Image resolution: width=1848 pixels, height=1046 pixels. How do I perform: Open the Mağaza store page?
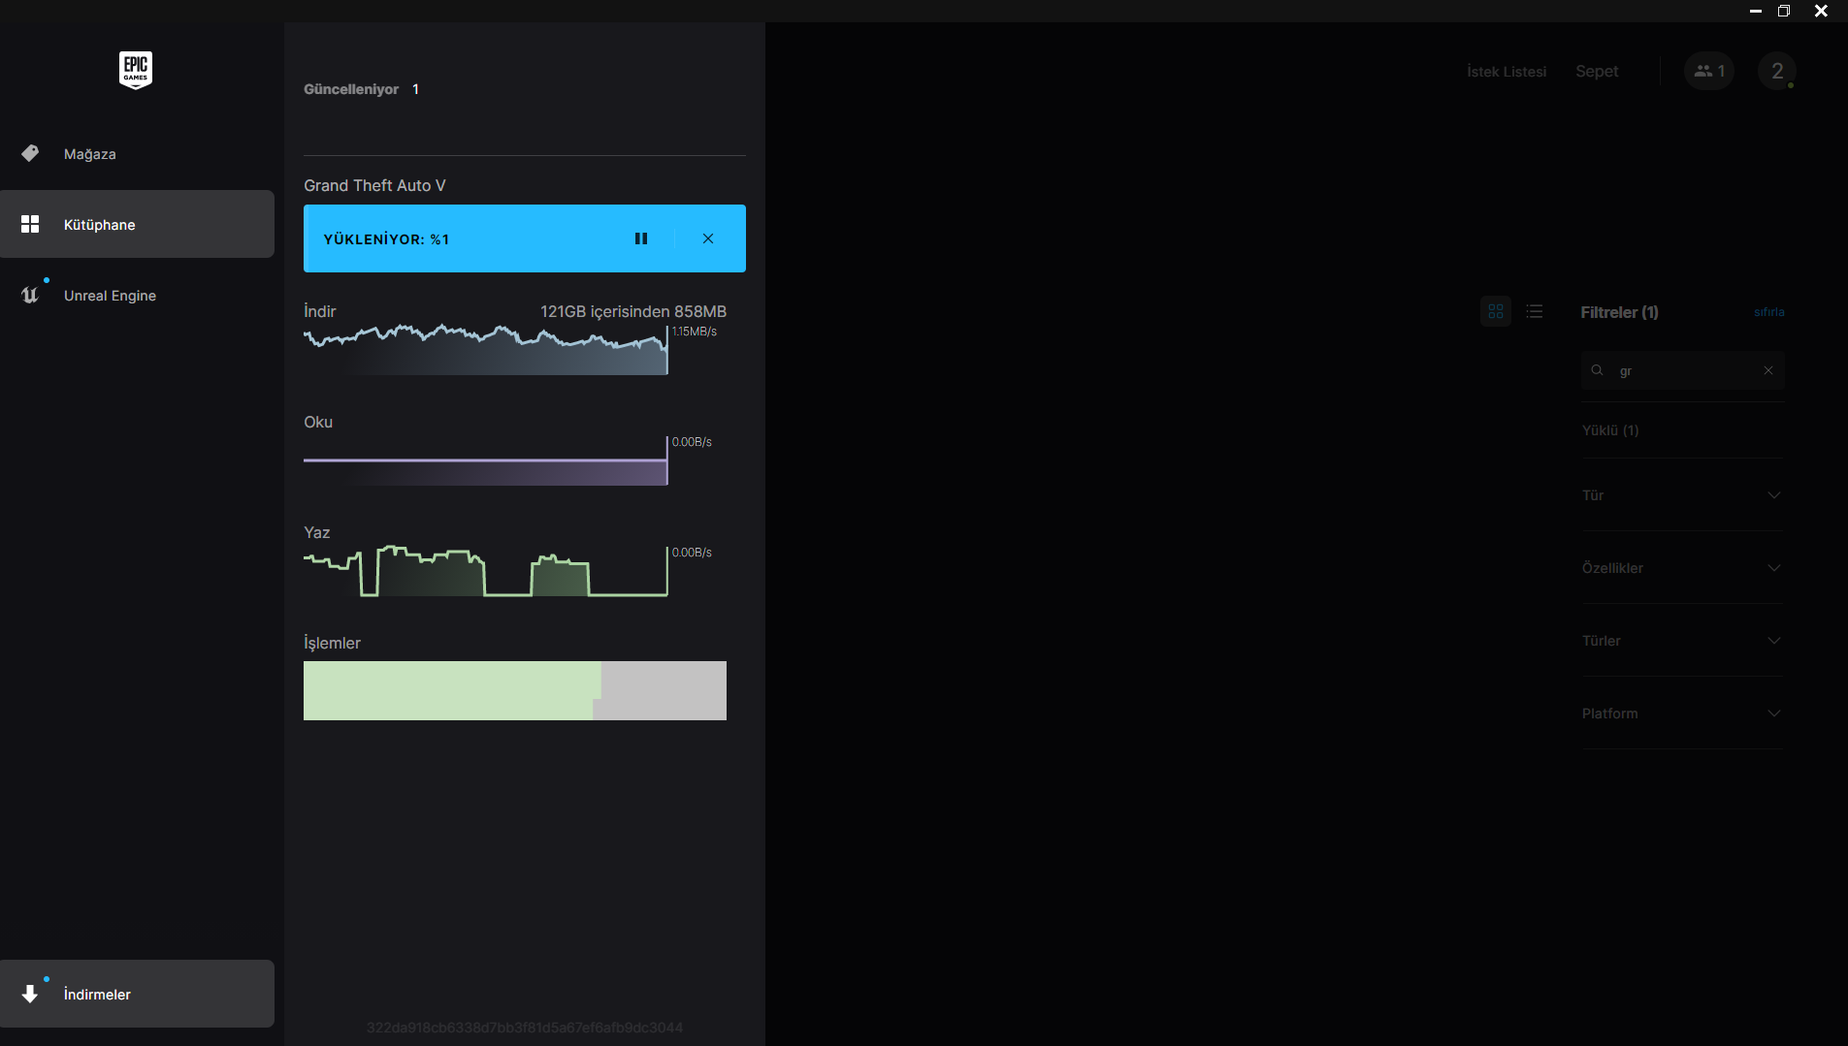pyautogui.click(x=137, y=154)
